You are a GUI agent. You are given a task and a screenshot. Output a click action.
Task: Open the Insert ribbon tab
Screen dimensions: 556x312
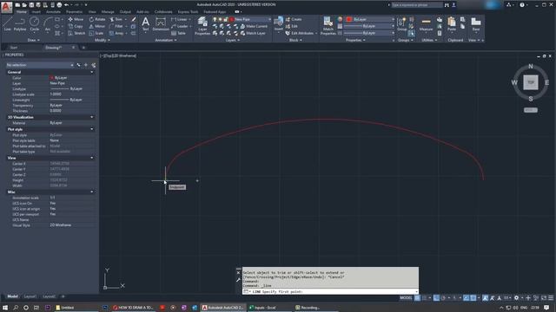click(36, 11)
